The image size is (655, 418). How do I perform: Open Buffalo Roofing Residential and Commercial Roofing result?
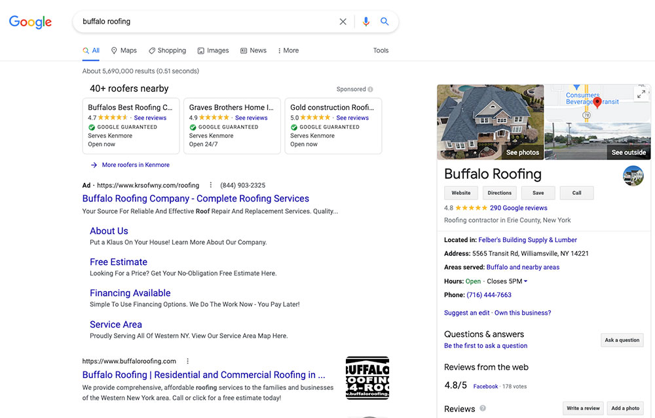204,375
